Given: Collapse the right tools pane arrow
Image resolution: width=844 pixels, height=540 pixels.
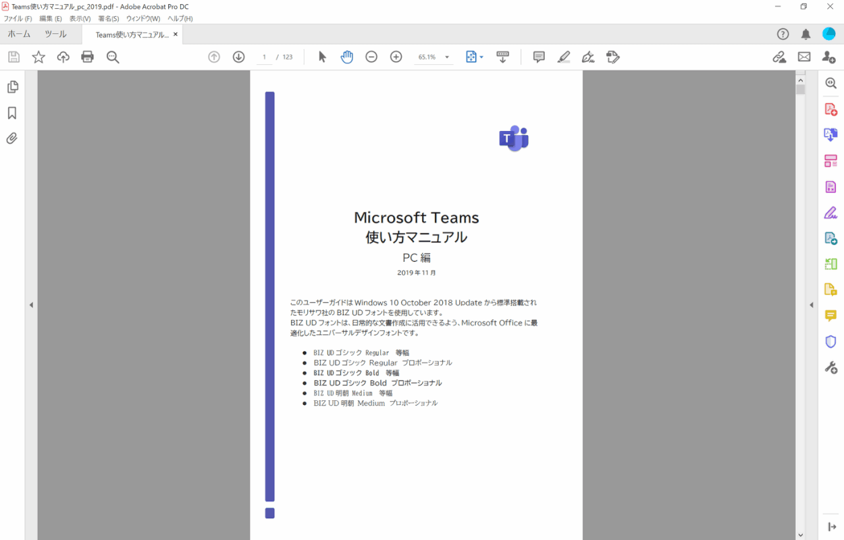Looking at the screenshot, I should tap(812, 305).
